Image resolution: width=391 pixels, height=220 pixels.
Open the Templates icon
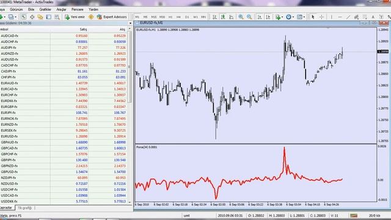pos(299,17)
